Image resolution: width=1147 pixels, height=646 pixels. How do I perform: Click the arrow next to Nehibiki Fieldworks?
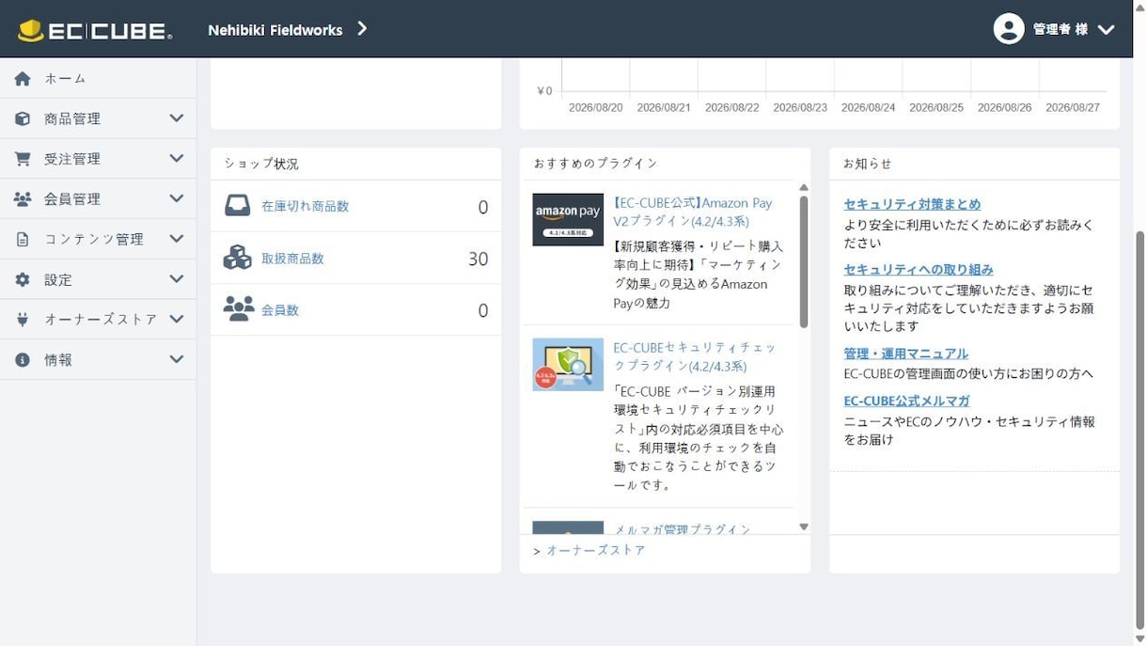[362, 29]
